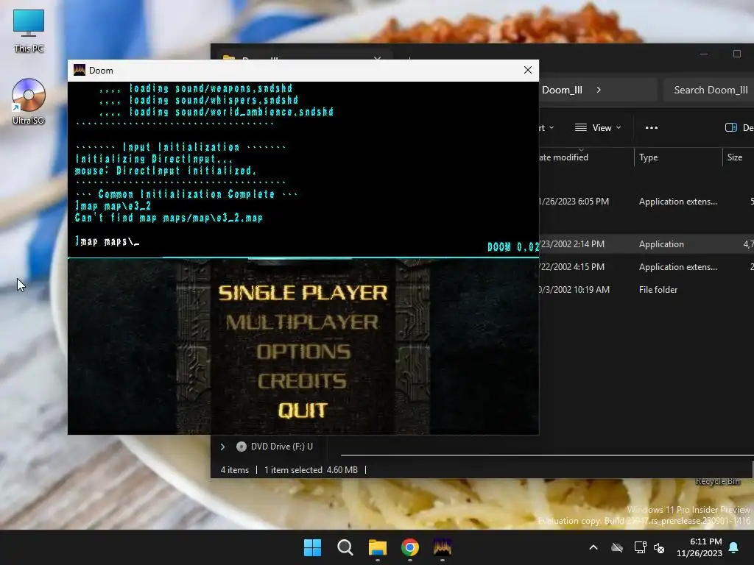This screenshot has height=565, width=754.
Task: Open the This PC desktop icon
Action: (29, 31)
